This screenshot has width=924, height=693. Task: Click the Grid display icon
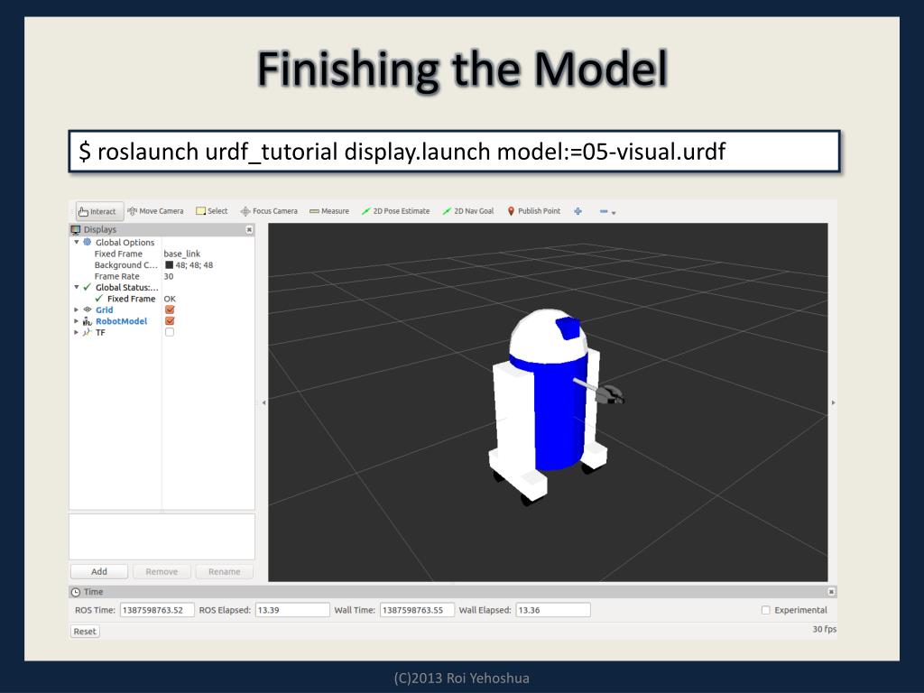(x=88, y=310)
